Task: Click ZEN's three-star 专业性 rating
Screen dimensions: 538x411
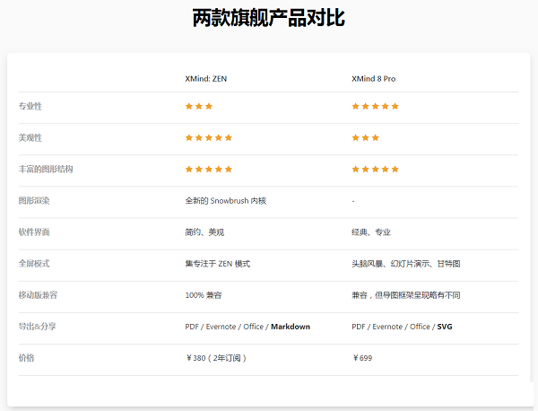Action: tap(199, 106)
